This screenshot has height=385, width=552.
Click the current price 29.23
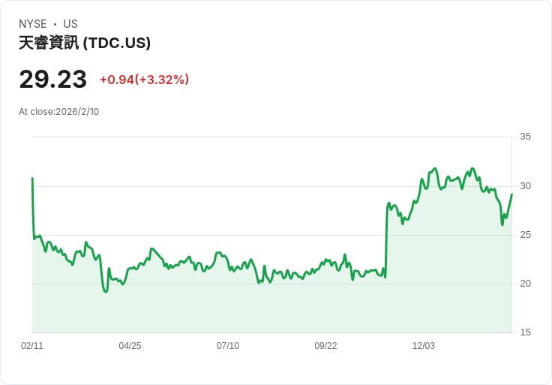coord(52,80)
